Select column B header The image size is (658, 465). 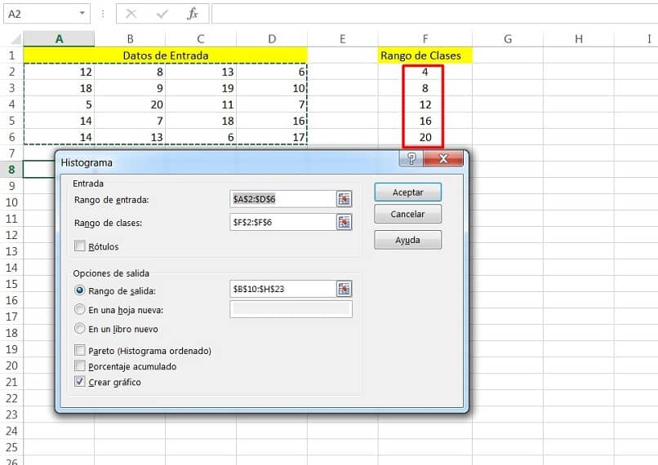pos(130,39)
